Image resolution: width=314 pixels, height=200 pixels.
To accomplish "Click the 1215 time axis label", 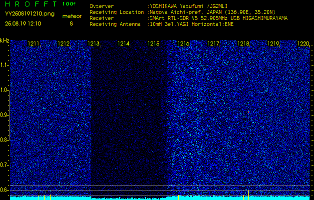I will [153, 43].
